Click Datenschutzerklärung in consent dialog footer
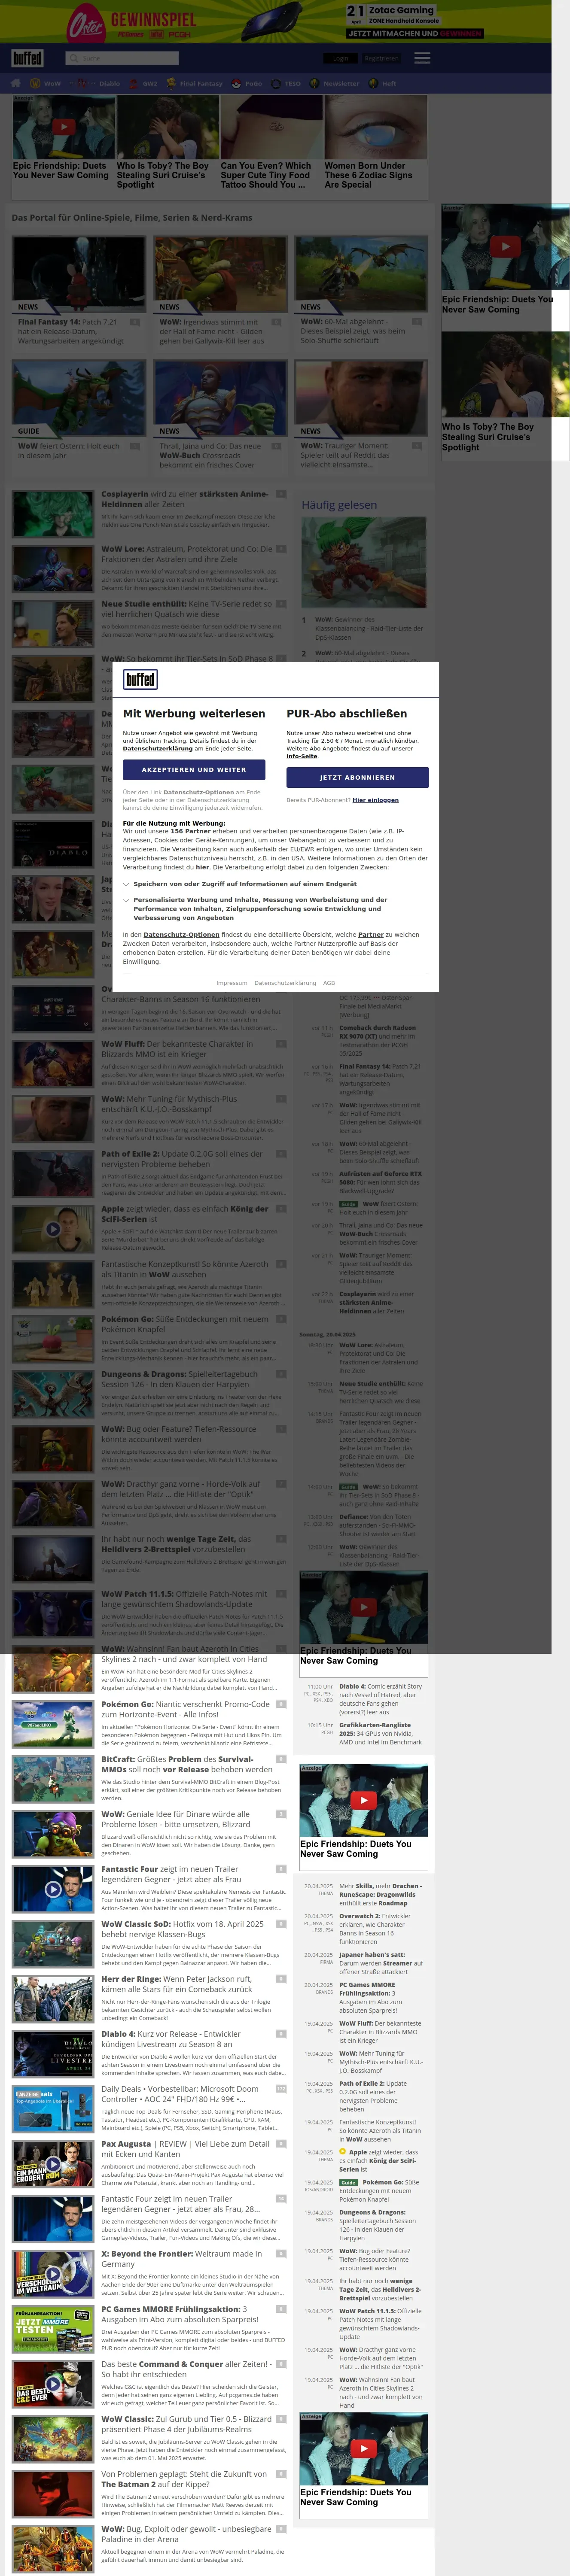Screen dimensions: 570x2576 click(x=285, y=983)
